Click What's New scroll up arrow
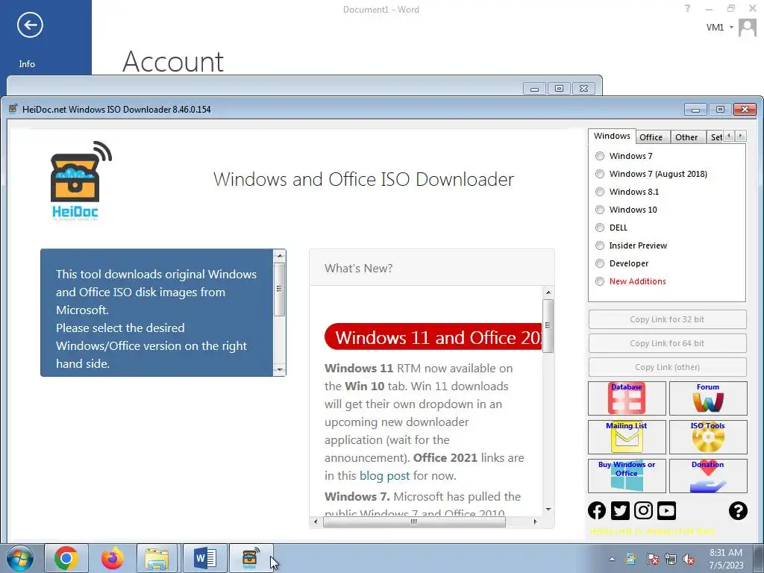The width and height of the screenshot is (764, 573). pos(548,292)
